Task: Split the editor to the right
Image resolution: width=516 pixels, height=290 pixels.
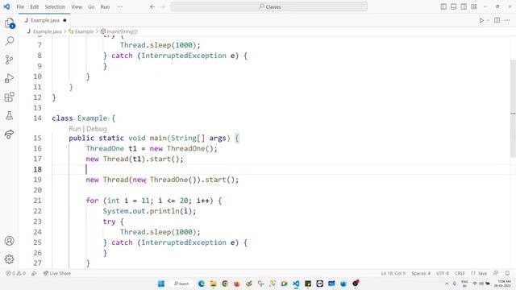Action: (497, 20)
